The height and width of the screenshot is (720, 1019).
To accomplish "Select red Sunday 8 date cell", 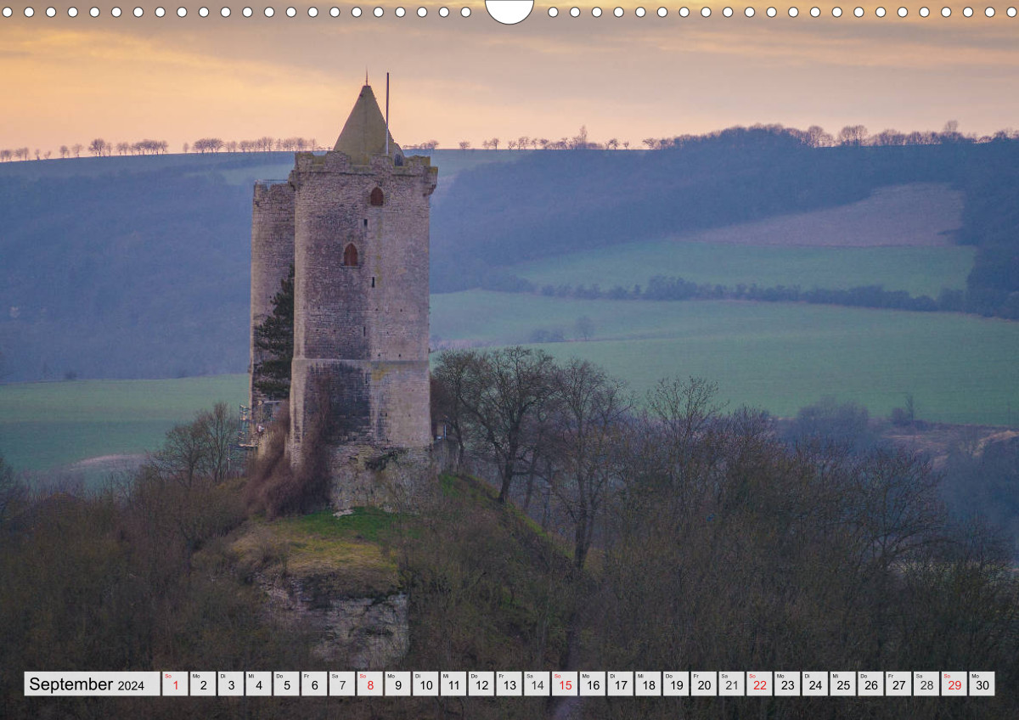I will click(369, 684).
